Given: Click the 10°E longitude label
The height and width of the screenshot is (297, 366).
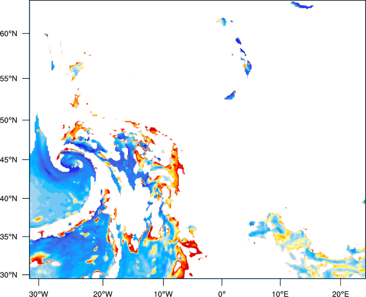Looking at the screenshot, I should (280, 294).
